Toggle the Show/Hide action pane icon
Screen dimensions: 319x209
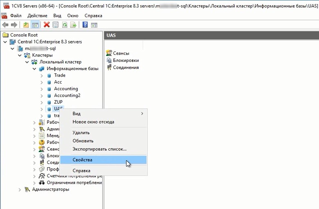pos(94,25)
